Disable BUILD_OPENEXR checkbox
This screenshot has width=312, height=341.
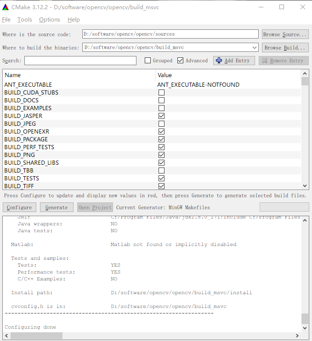161,132
